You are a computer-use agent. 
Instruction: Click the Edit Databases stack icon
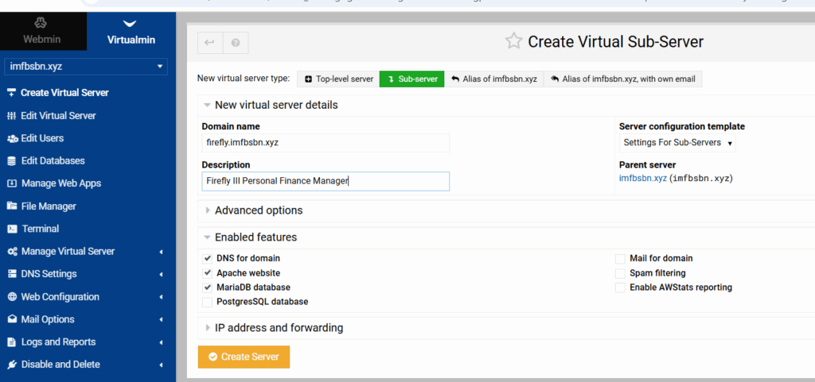click(12, 161)
